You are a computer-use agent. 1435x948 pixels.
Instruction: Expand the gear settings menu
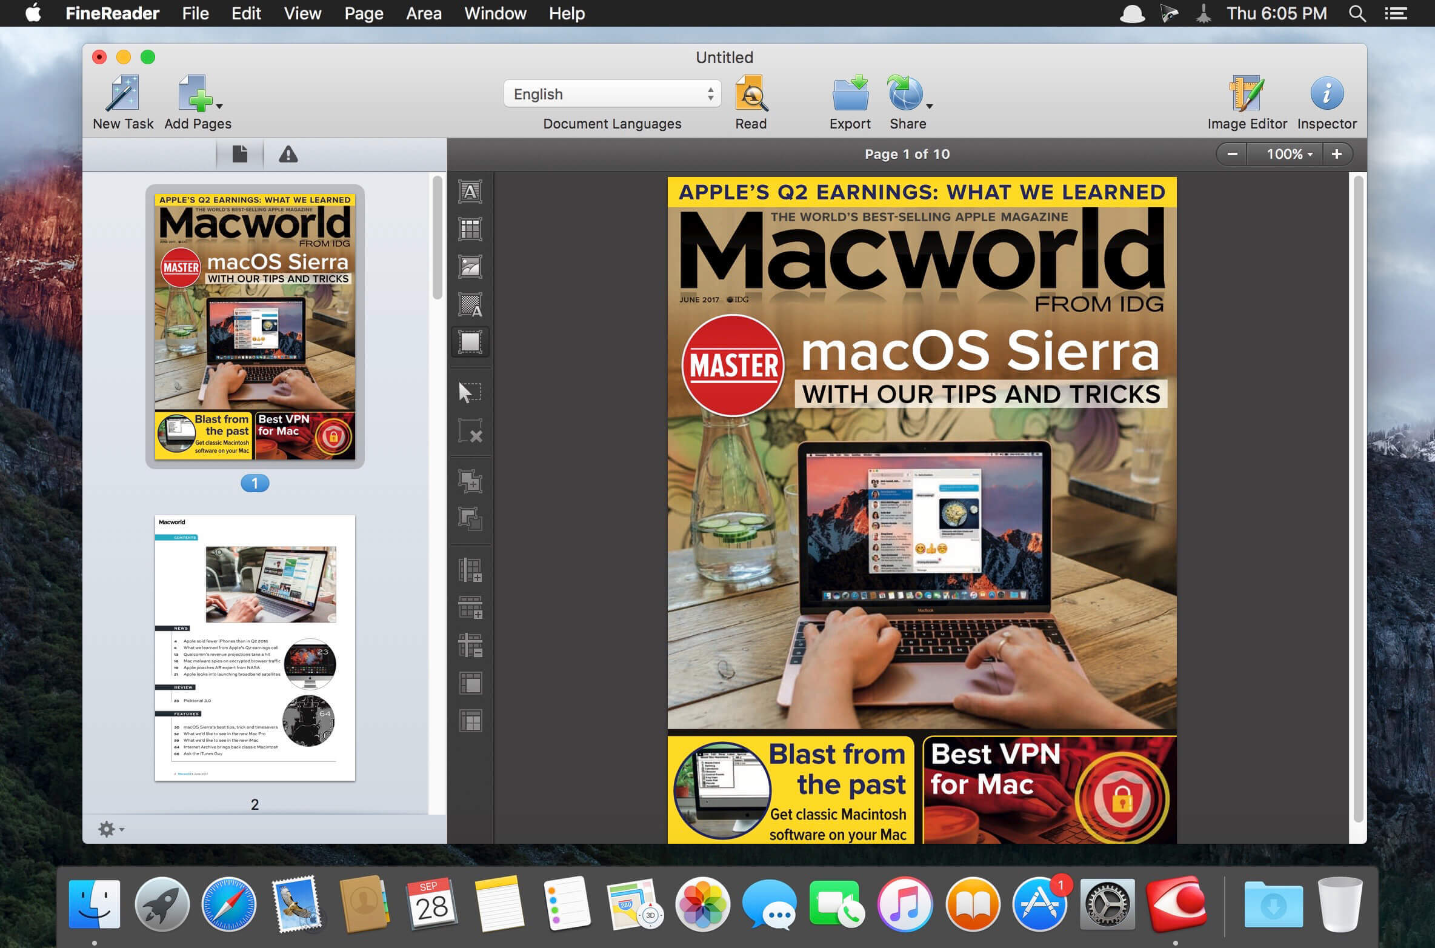click(111, 829)
